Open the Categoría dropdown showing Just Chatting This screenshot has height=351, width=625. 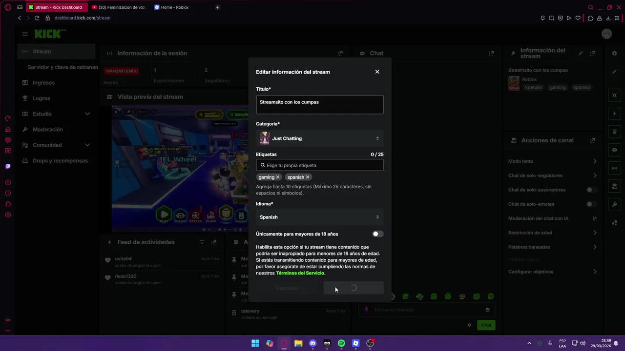click(319, 138)
